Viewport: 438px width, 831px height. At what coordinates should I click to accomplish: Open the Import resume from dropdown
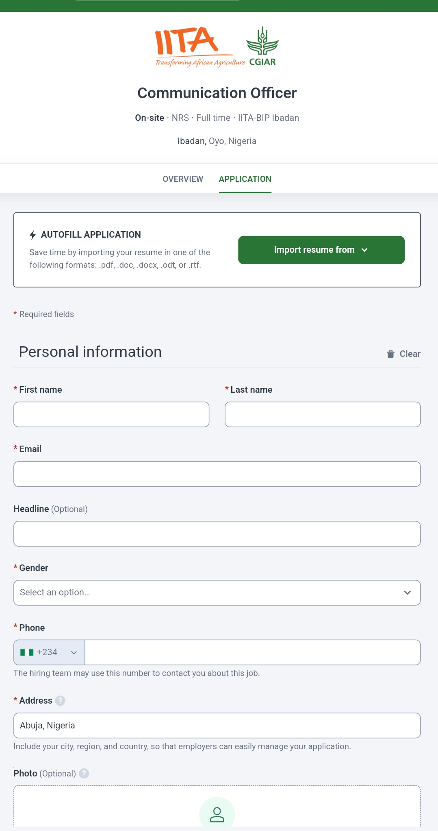(321, 250)
